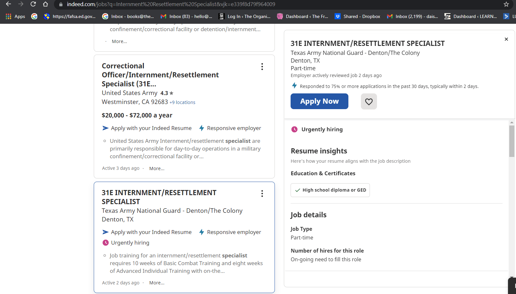
Task: Reload the page with browser refresh icon
Action: (33, 4)
